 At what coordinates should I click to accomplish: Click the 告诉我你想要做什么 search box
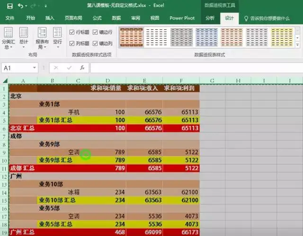pyautogui.click(x=267, y=18)
